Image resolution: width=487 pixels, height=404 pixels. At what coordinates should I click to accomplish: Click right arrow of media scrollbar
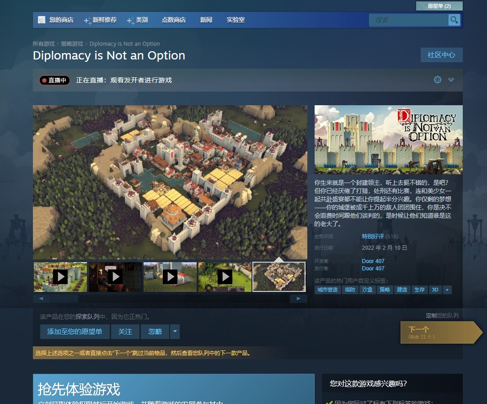click(x=299, y=299)
